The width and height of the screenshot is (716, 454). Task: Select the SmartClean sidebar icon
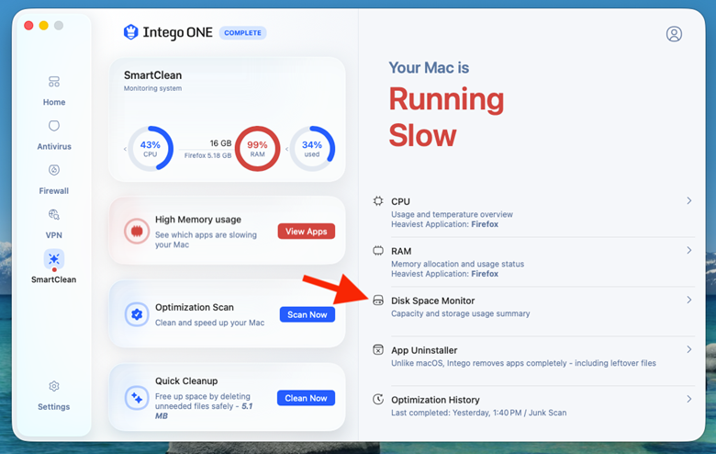[x=54, y=259]
